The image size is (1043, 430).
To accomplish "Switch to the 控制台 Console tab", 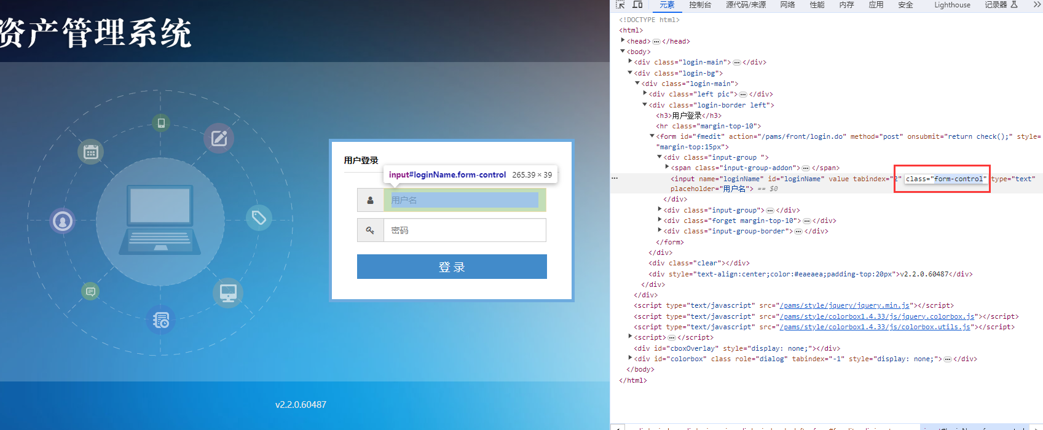I will 700,5.
